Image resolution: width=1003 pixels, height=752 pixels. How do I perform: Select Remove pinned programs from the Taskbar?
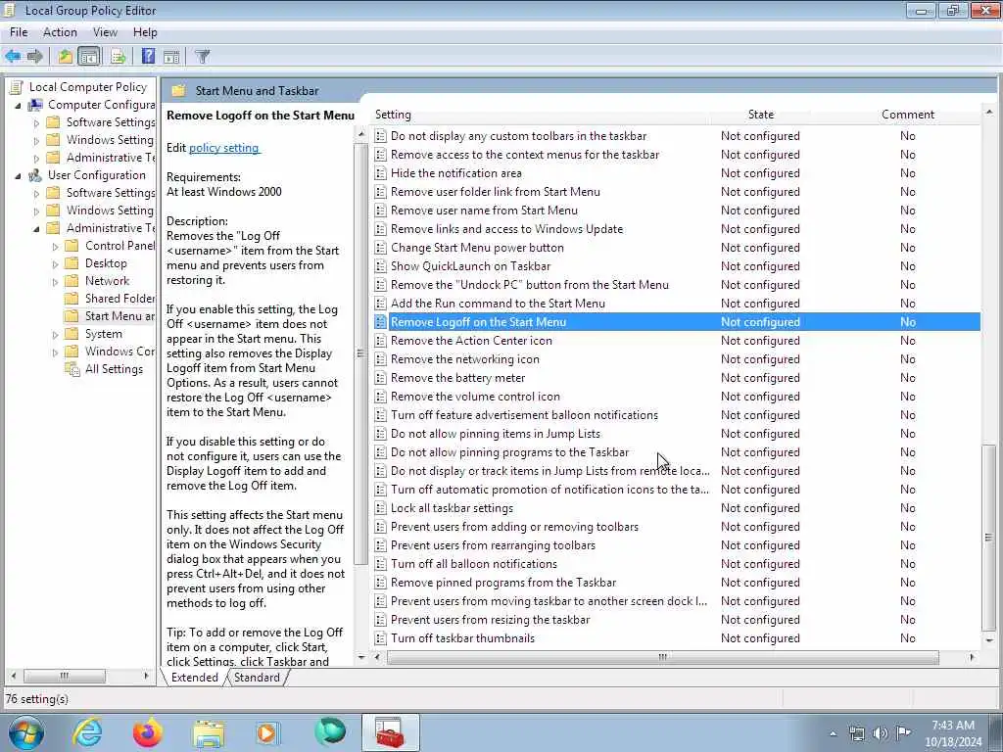[x=676, y=583]
